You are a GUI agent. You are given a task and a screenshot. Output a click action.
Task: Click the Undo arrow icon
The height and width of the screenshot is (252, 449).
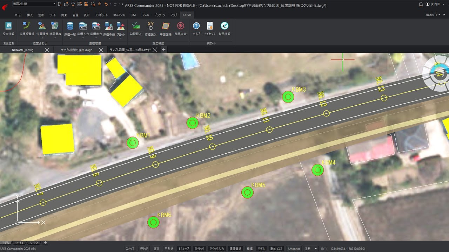[x=106, y=4]
